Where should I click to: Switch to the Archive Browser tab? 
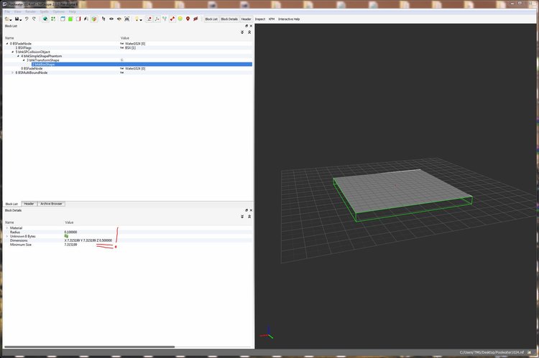tap(51, 204)
